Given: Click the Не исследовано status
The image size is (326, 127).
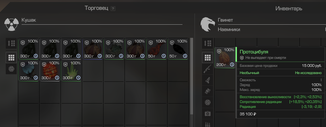Looking at the screenshot, I should point(308,73).
